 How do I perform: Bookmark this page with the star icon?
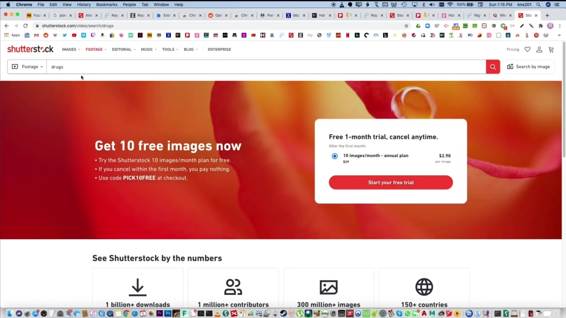(406, 26)
